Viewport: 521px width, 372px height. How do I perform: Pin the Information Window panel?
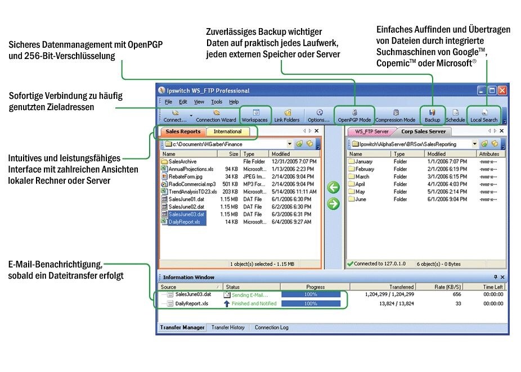point(496,277)
